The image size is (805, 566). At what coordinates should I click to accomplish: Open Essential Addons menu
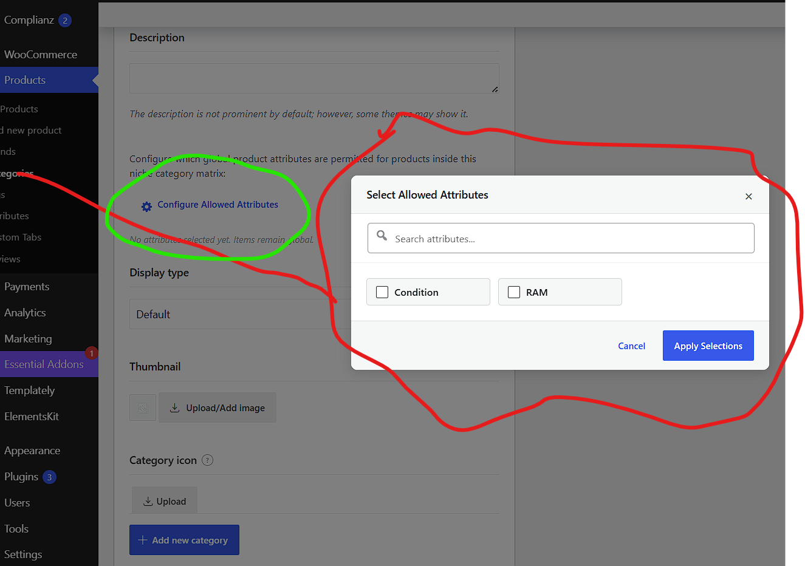pyautogui.click(x=44, y=364)
